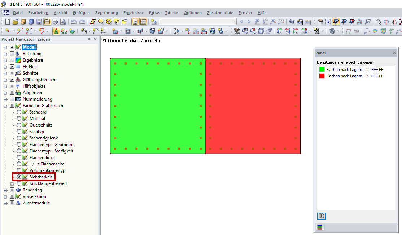
Task: Expand the Rendering tree entry
Action: click(x=5, y=190)
